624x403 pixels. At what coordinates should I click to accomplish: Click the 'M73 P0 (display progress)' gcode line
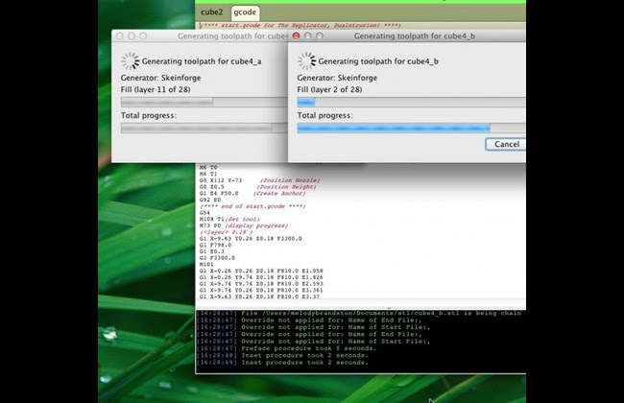(x=244, y=225)
